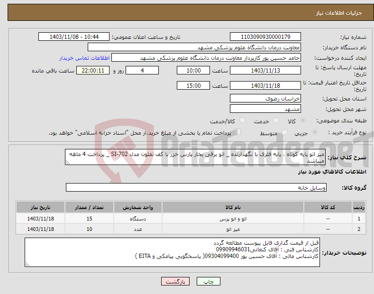Click the بازگشت (back) button
Viewport: 374px width, 294px height.
(x=175, y=281)
